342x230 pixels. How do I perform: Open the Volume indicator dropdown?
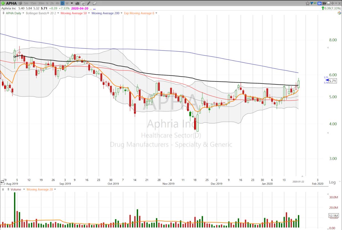(x=24, y=189)
